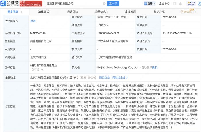The image size is (201, 132).
Task: Select the English name Beijing Jinmo Technology Co., Ltd.
Action: tap(117, 67)
